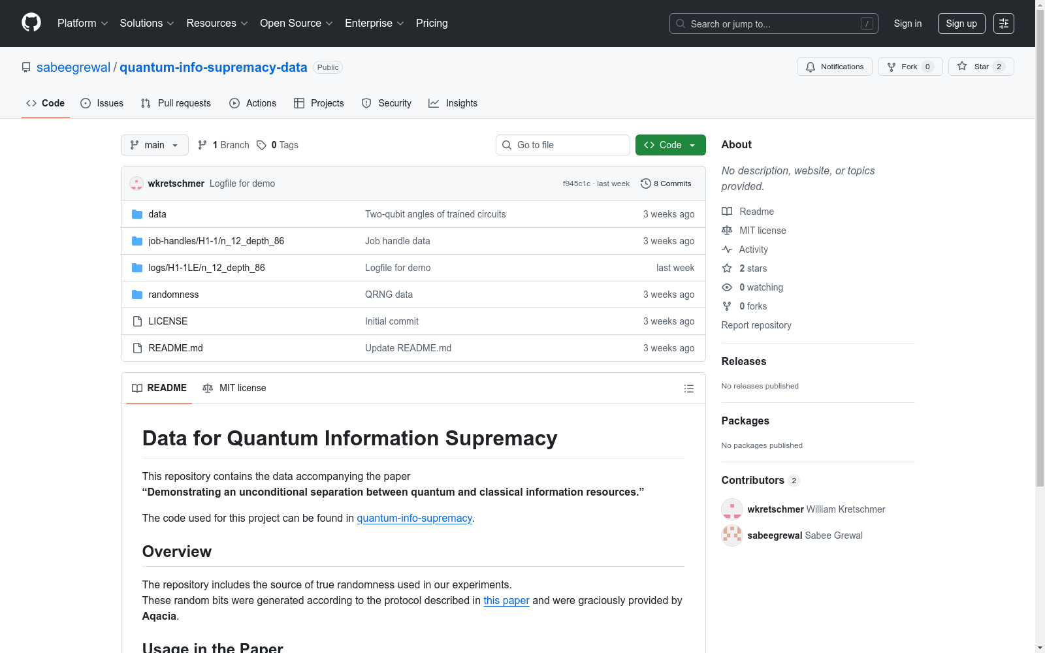Click the Sign up button

point(961,24)
